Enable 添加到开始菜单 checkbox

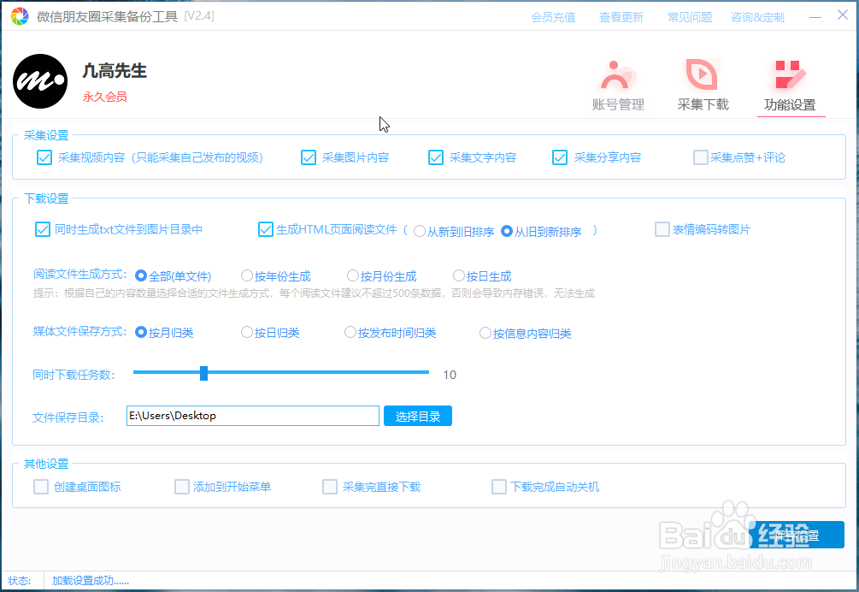[x=182, y=487]
